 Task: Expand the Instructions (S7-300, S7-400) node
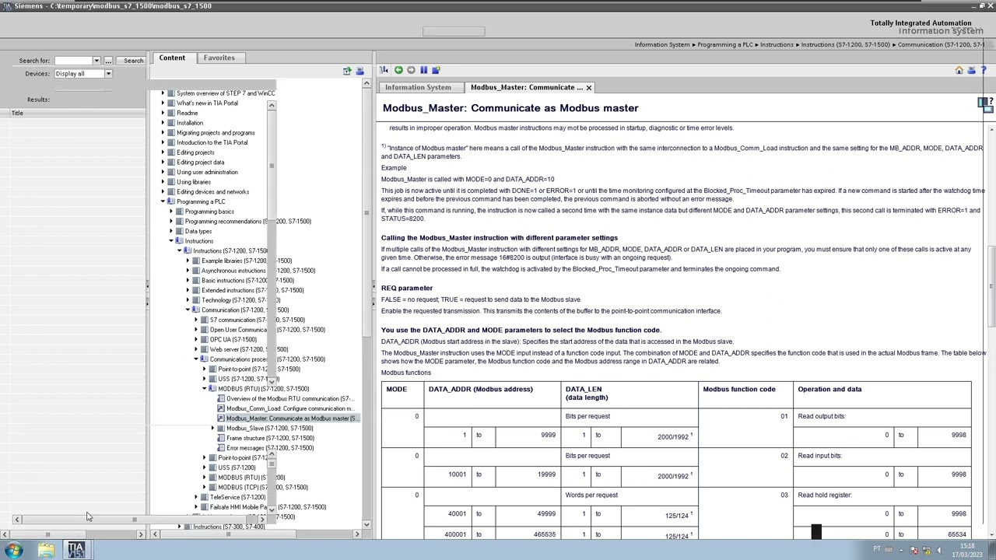coord(180,527)
